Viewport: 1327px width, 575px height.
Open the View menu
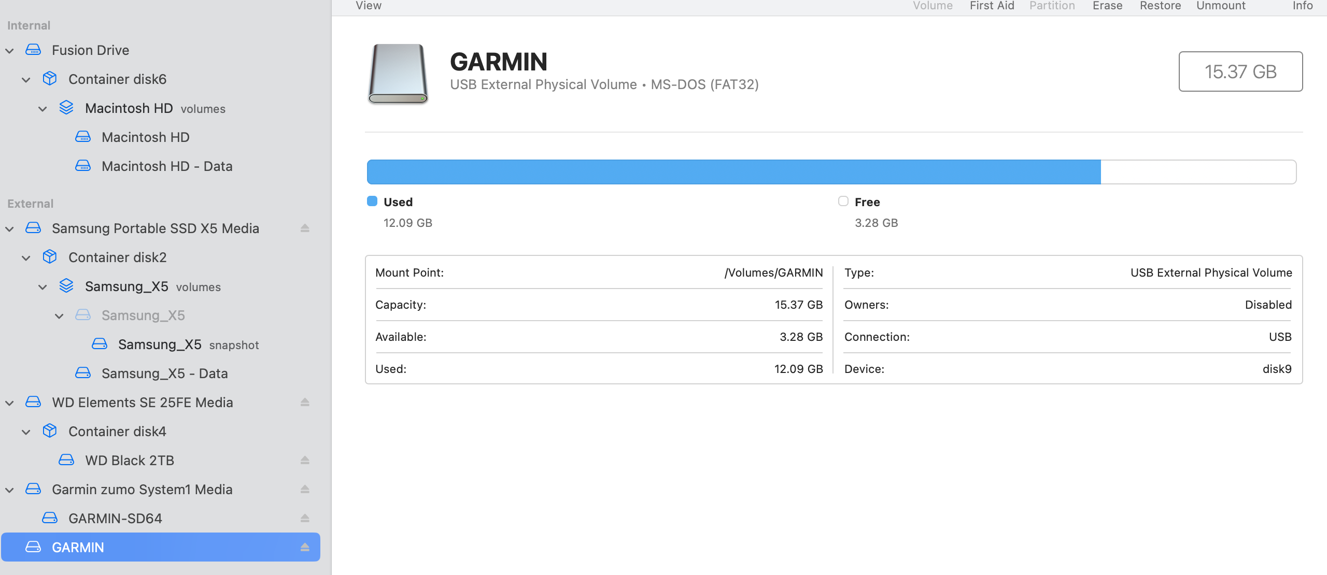coord(369,5)
